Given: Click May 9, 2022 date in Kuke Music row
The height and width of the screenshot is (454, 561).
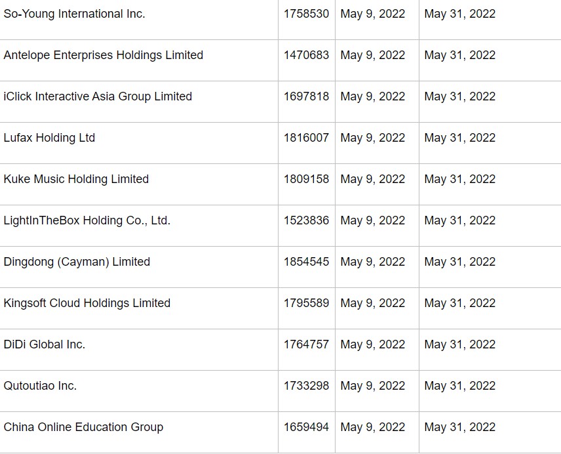Looking at the screenshot, I should [x=373, y=179].
